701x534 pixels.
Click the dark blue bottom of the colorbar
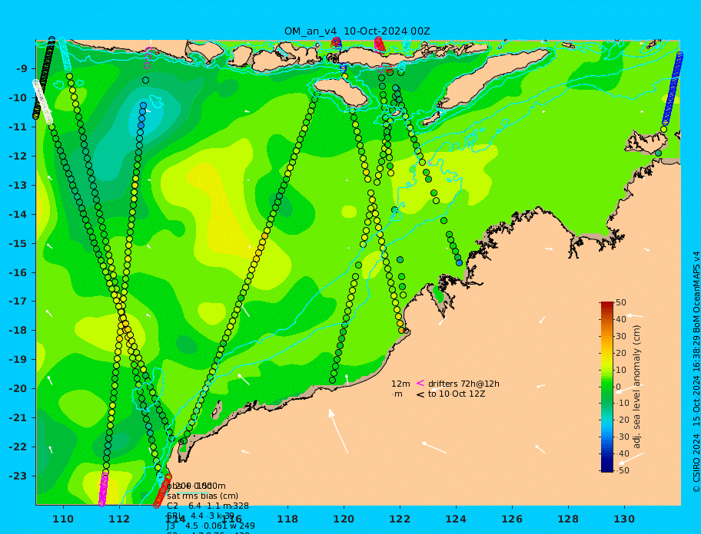607,467
